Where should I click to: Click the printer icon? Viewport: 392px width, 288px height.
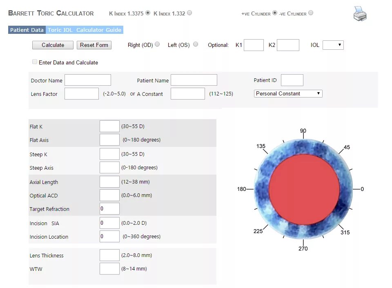coord(360,14)
